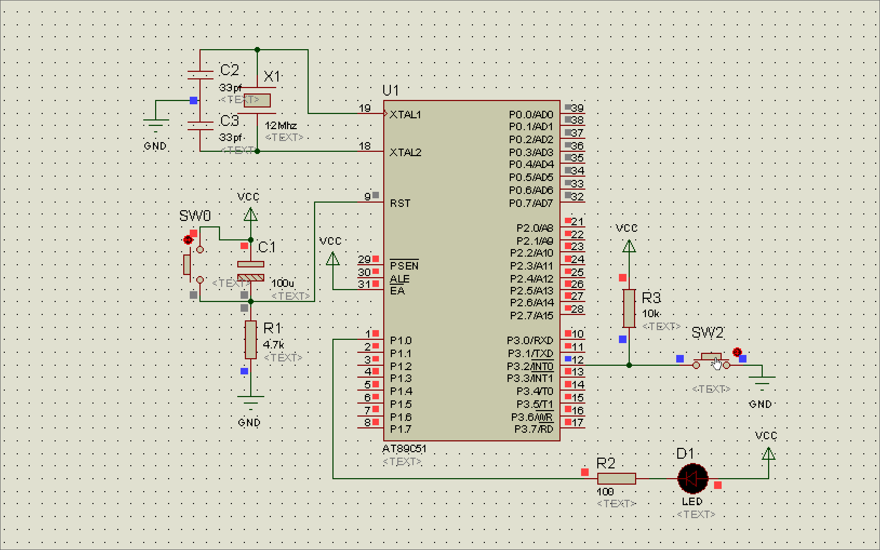Toggle the SW0 red latch dot
The height and width of the screenshot is (550, 880).
click(188, 239)
